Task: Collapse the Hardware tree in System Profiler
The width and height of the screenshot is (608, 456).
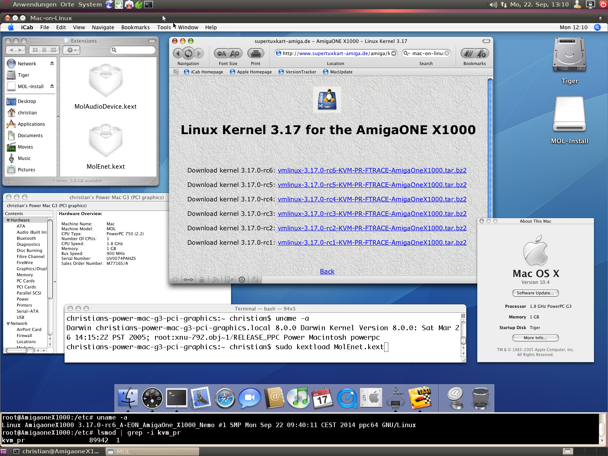Action: point(8,220)
